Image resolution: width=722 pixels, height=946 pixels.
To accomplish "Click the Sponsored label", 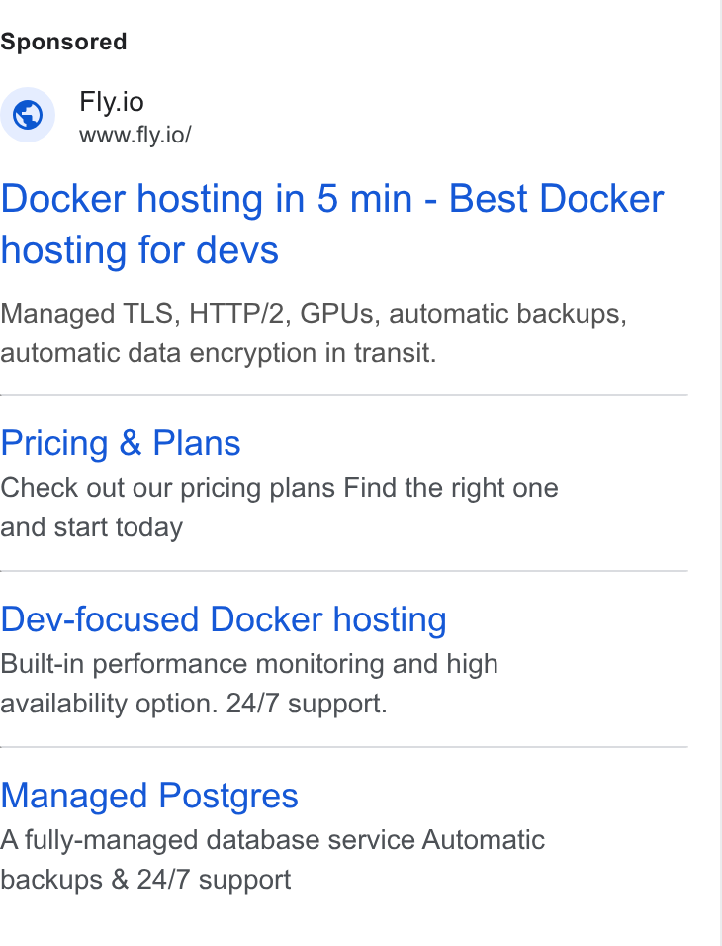I will pyautogui.click(x=63, y=42).
